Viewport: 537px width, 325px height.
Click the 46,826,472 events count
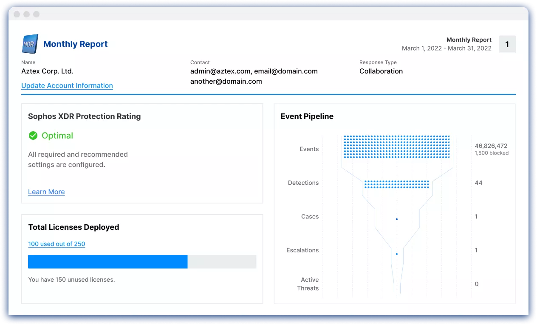(491, 146)
